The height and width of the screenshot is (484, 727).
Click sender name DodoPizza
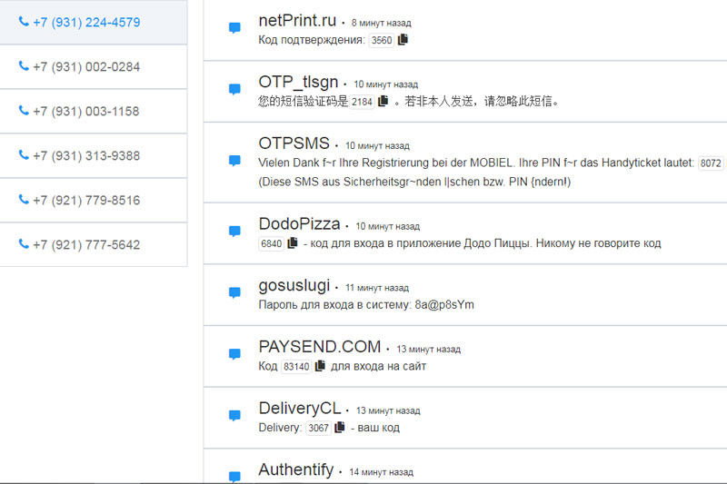click(300, 223)
